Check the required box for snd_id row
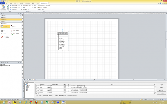 (x=65, y=86)
